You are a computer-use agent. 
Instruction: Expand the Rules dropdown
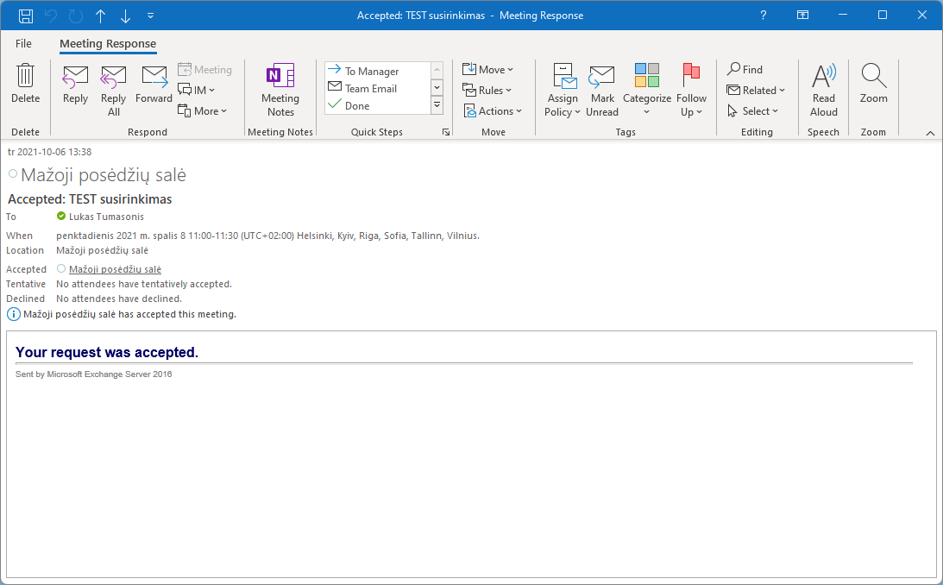pos(487,91)
